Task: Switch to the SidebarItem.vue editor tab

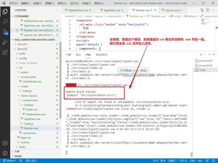Action: tap(78, 10)
